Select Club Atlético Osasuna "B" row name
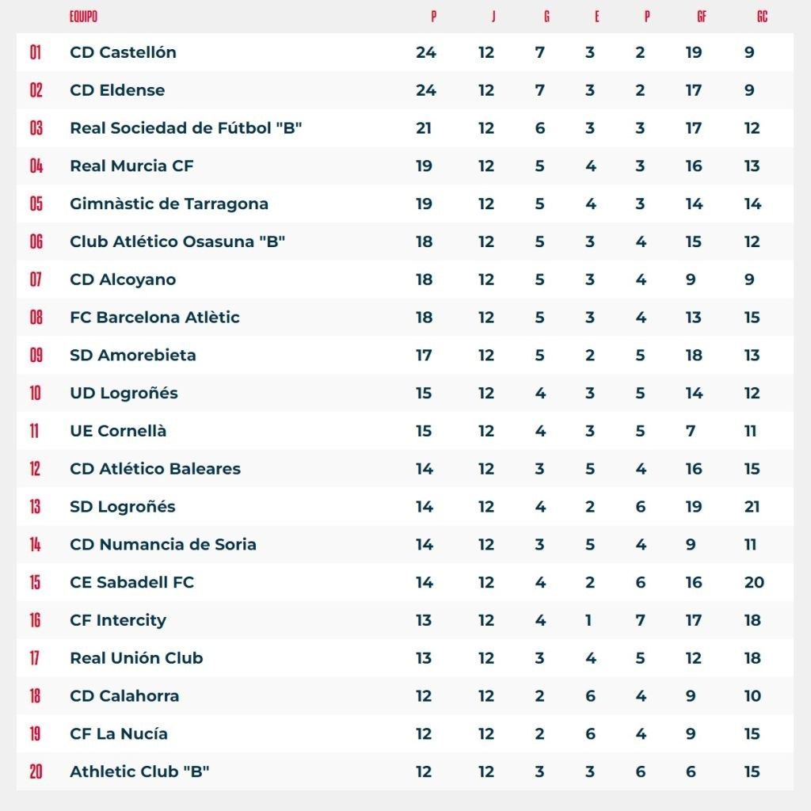Screen dimensions: 811x811 coord(177,242)
